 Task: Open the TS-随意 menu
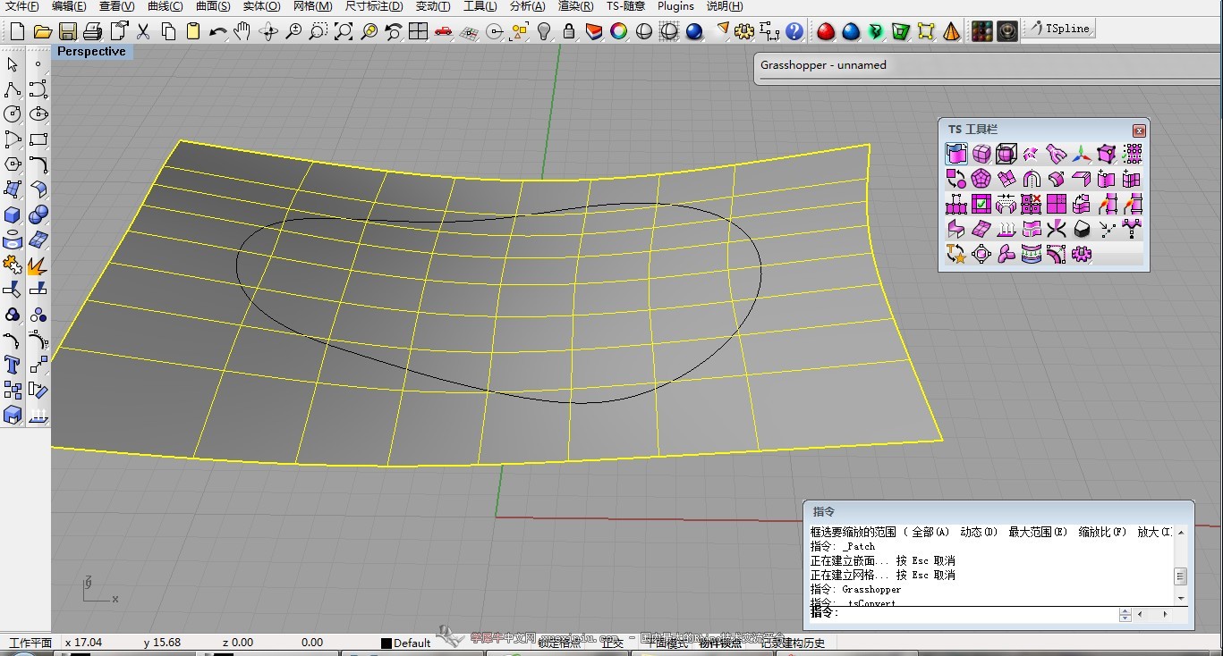pyautogui.click(x=626, y=6)
